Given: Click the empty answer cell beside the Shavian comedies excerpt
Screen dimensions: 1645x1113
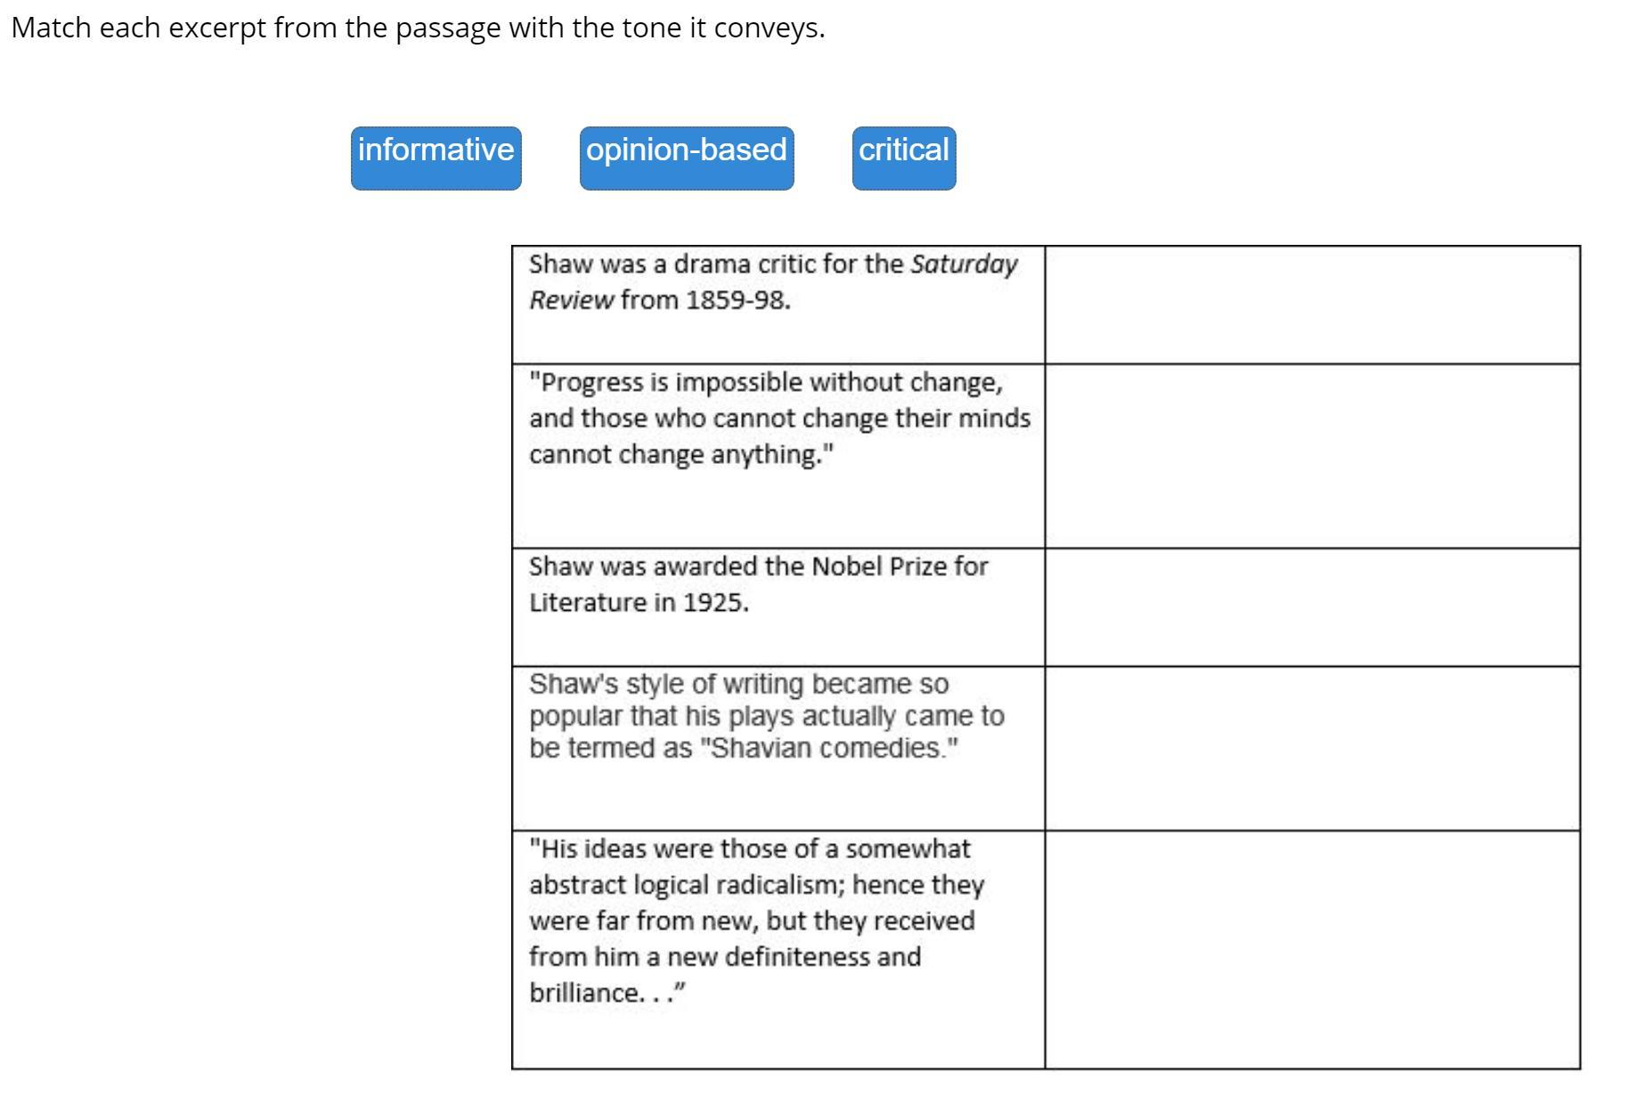Looking at the screenshot, I should tap(1312, 748).
